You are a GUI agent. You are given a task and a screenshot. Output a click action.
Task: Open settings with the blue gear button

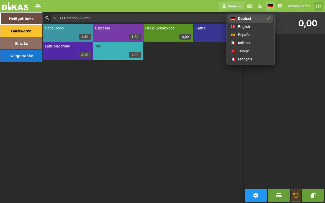point(256,195)
